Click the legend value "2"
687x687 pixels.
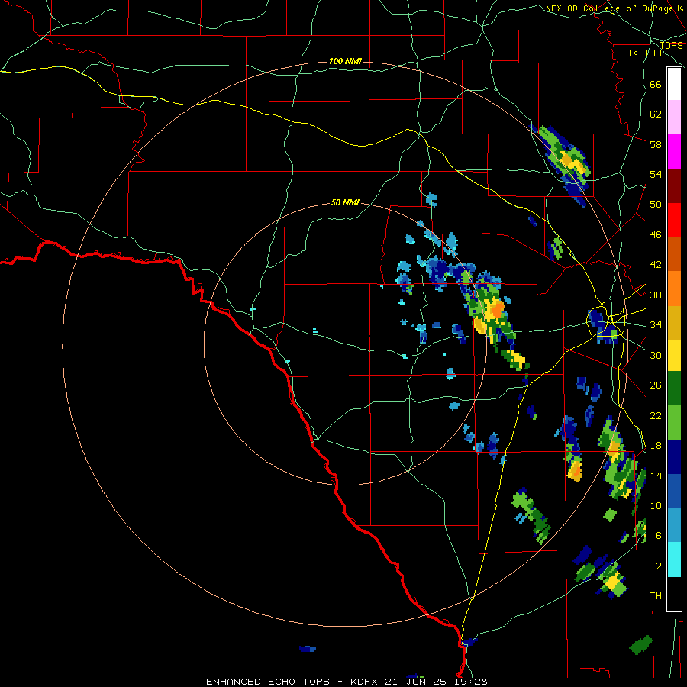tap(659, 566)
